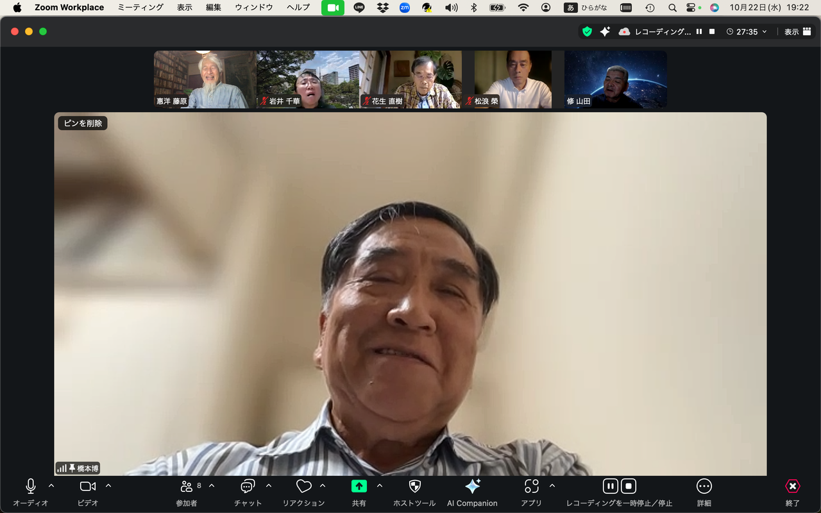Open Bluetooth menu bar icon
The width and height of the screenshot is (821, 513).
click(474, 8)
